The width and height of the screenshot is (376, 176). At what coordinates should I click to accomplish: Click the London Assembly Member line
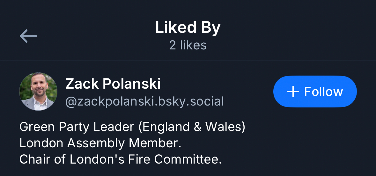(100, 143)
